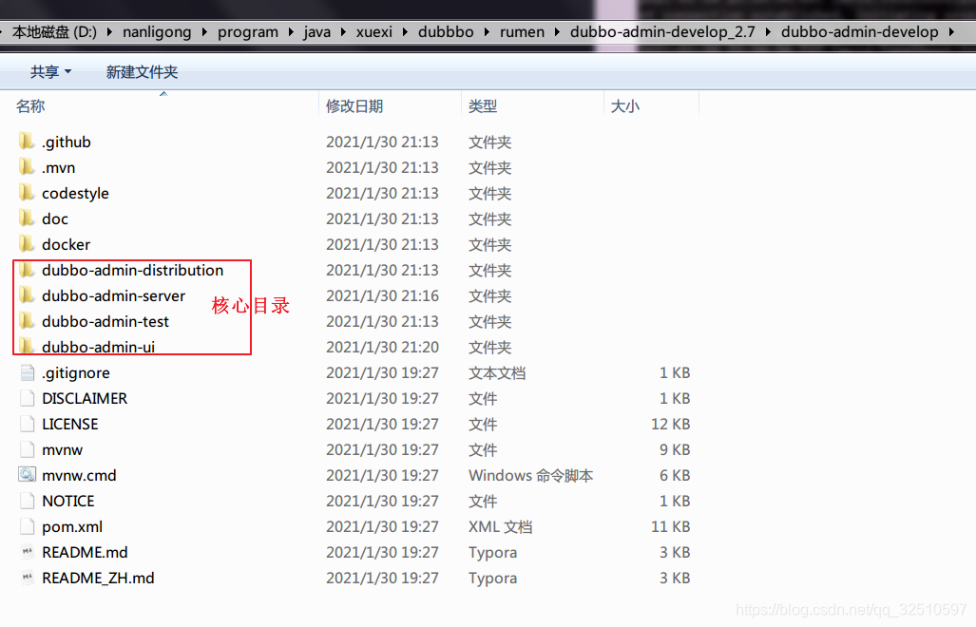Viewport: 976px width, 627px height.
Task: Expand arrow after program breadcrumb
Action: point(291,31)
